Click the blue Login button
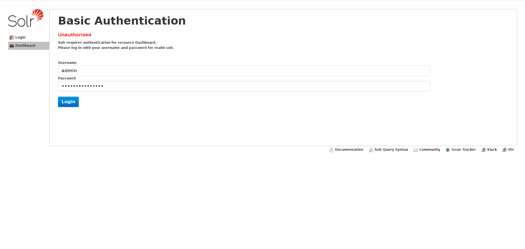The width and height of the screenshot is (525, 249). (x=68, y=102)
